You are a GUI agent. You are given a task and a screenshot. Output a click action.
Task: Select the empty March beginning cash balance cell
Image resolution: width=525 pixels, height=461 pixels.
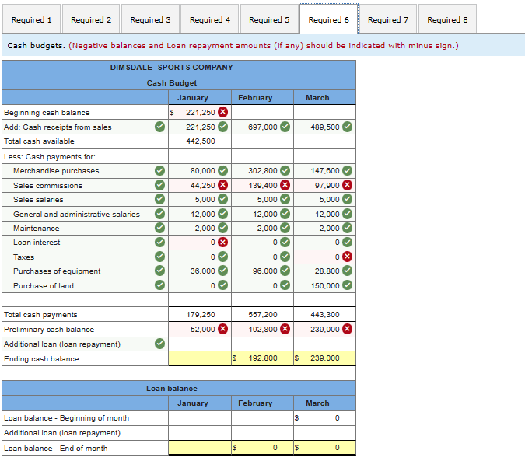tap(325, 112)
